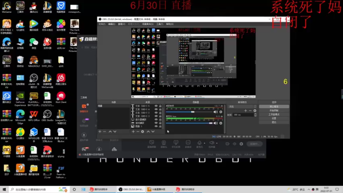343x193 pixels.
Task: Click the Douyu record video icon
Action: (228, 144)
